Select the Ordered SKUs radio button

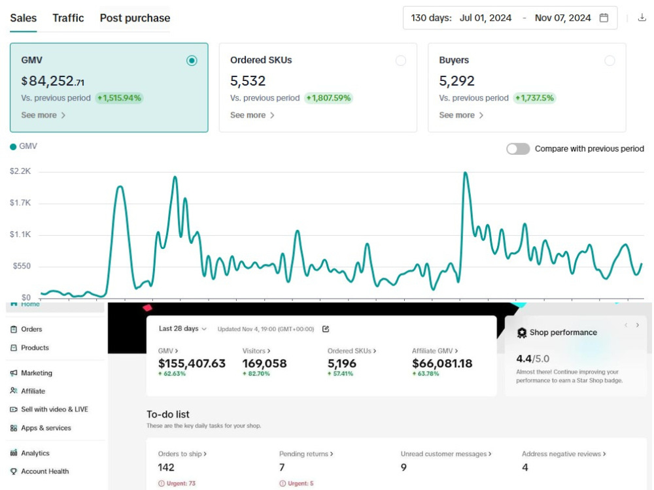[401, 61]
